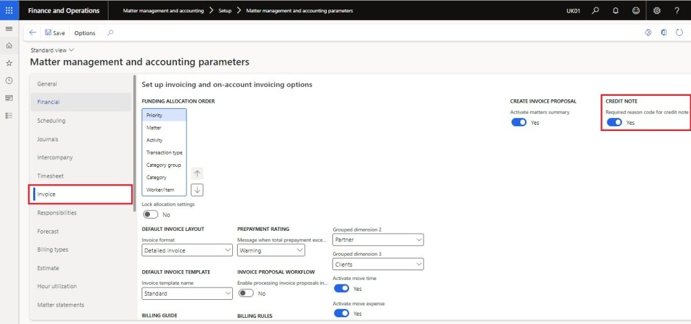Move funding allocation item down
Viewport: 691px width, 324px height.
(197, 190)
